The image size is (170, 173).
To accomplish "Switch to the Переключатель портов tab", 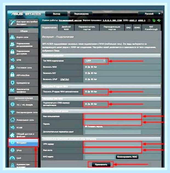I will (87, 28).
